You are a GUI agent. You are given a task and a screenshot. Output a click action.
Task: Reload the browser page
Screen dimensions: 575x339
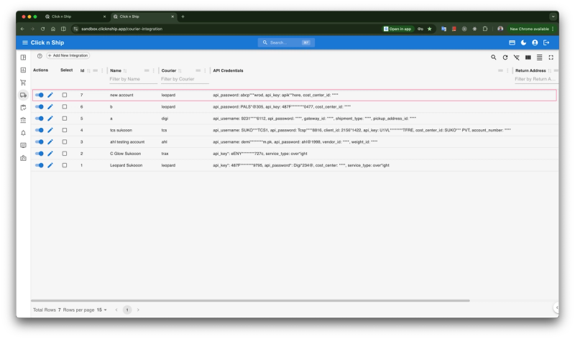(x=42, y=29)
